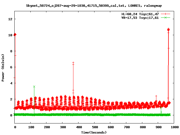This screenshot has width=180, height=135.
Task: Click y-axis tick label 12
Action: pos(10,19)
